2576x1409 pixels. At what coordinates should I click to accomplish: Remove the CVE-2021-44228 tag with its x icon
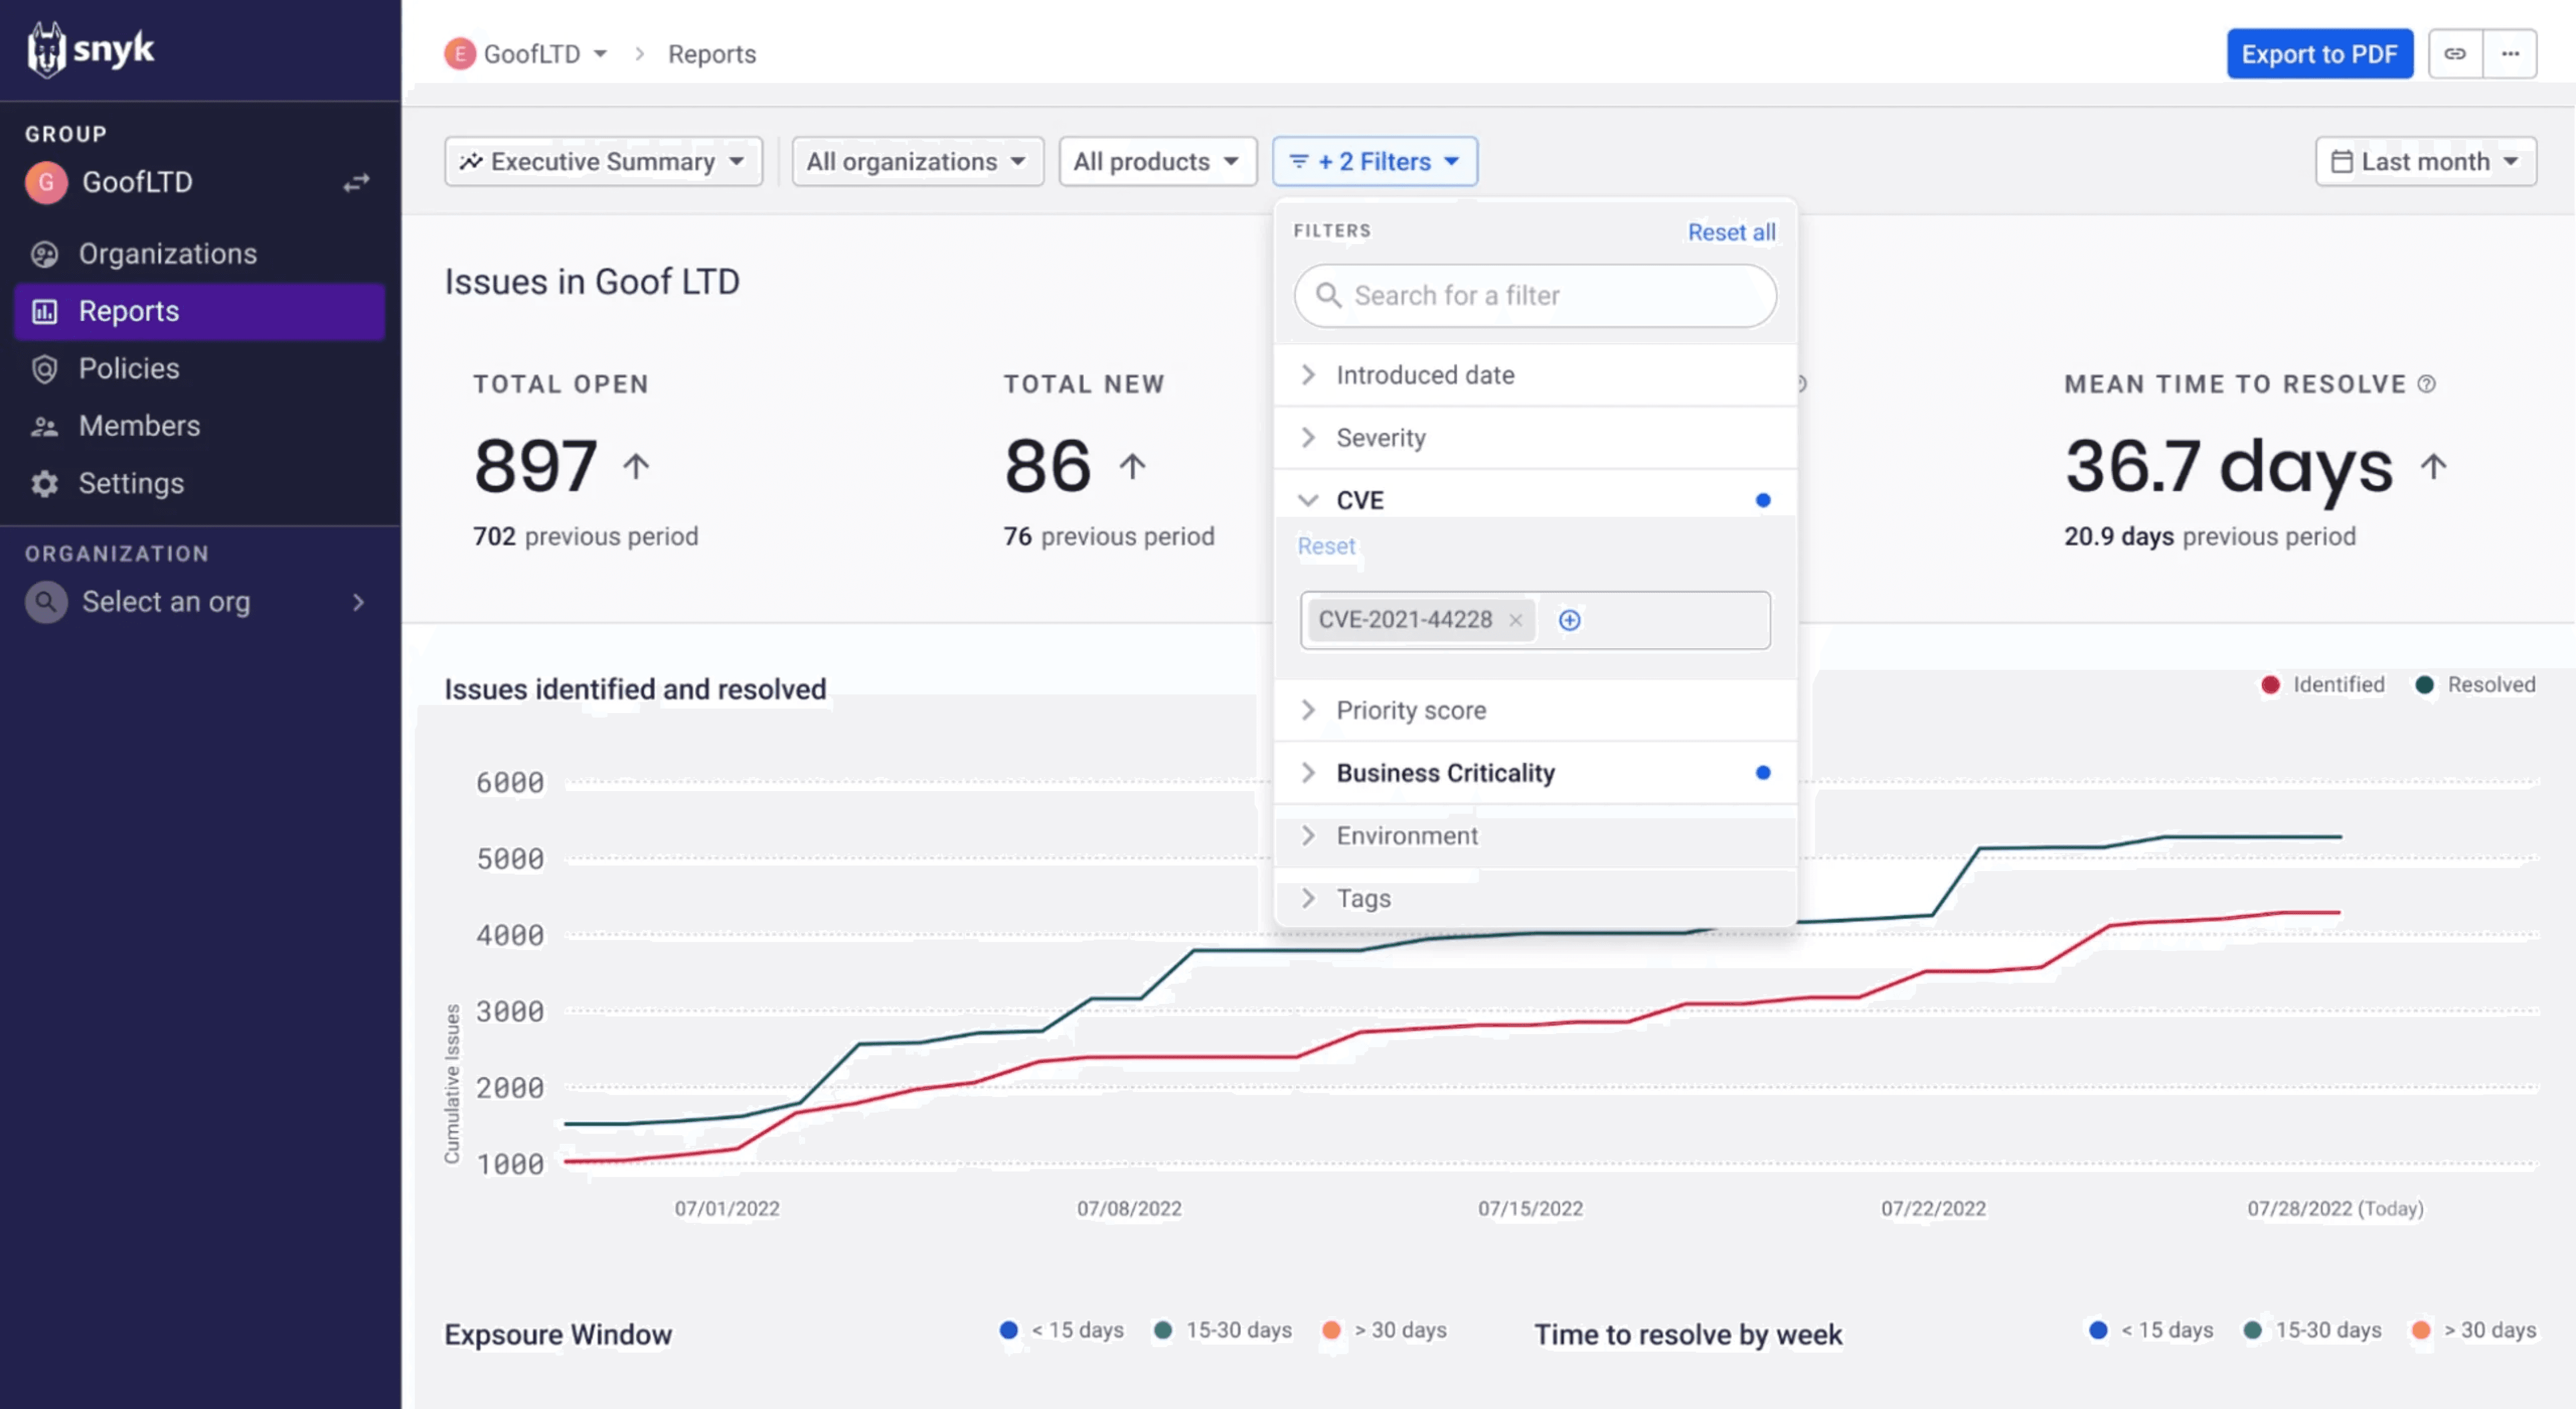pos(1516,620)
